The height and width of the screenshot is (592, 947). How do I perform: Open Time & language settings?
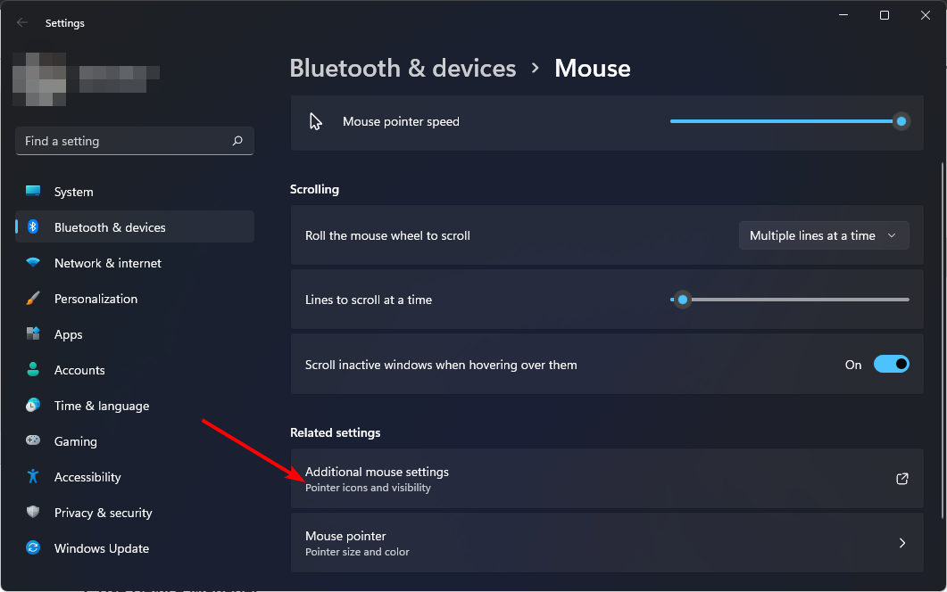pyautogui.click(x=102, y=406)
